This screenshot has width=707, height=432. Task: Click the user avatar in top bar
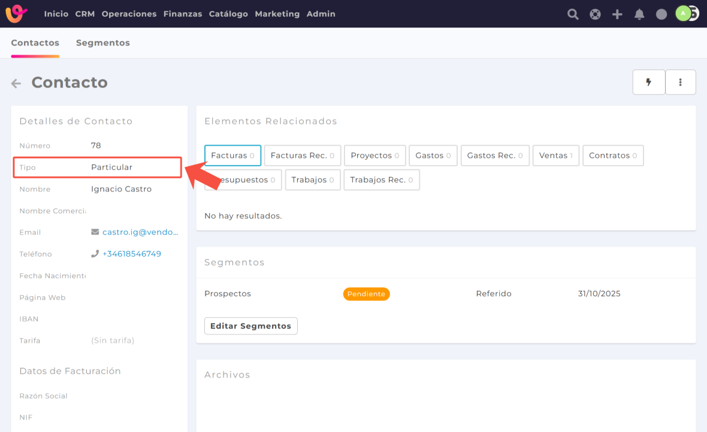(x=684, y=14)
